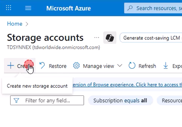Click the Export download arrow icon
This screenshot has height=127, width=182.
pyautogui.click(x=166, y=66)
